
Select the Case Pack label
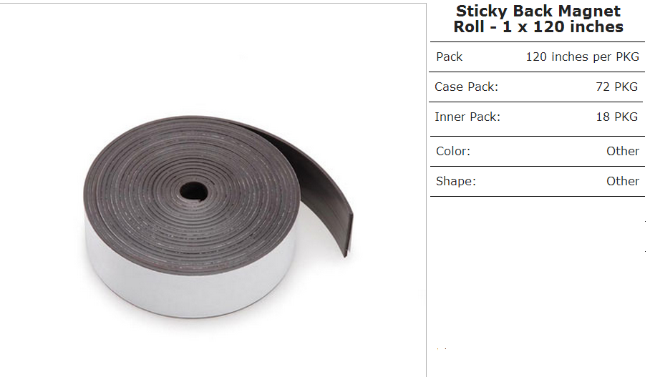466,87
